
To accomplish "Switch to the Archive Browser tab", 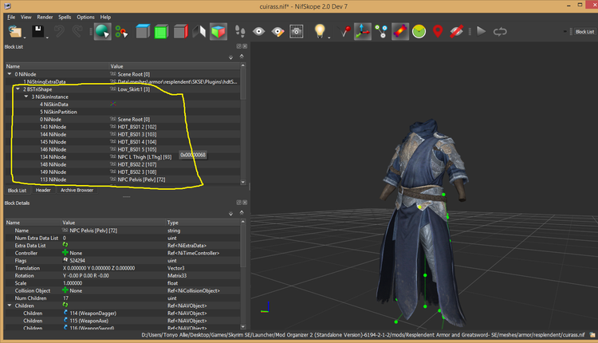I will (x=77, y=190).
